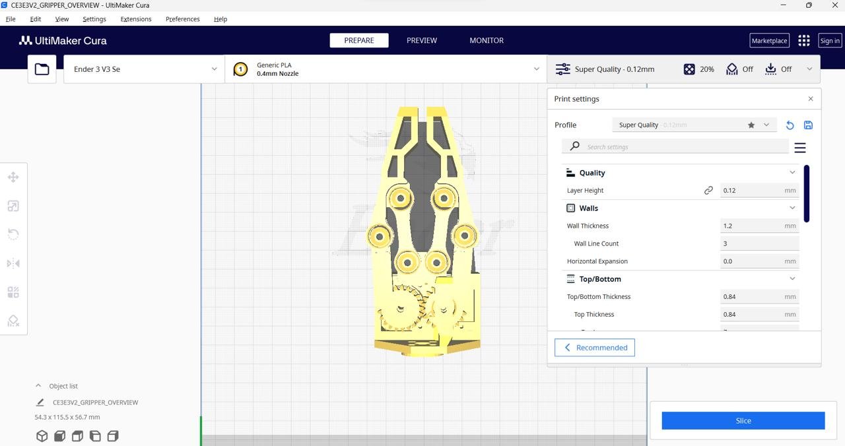The image size is (845, 446).
Task: Click the Top/Bottom Thickness value field
Action: click(759, 296)
